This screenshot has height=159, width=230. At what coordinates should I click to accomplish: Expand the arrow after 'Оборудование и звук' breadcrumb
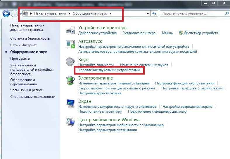110,13
